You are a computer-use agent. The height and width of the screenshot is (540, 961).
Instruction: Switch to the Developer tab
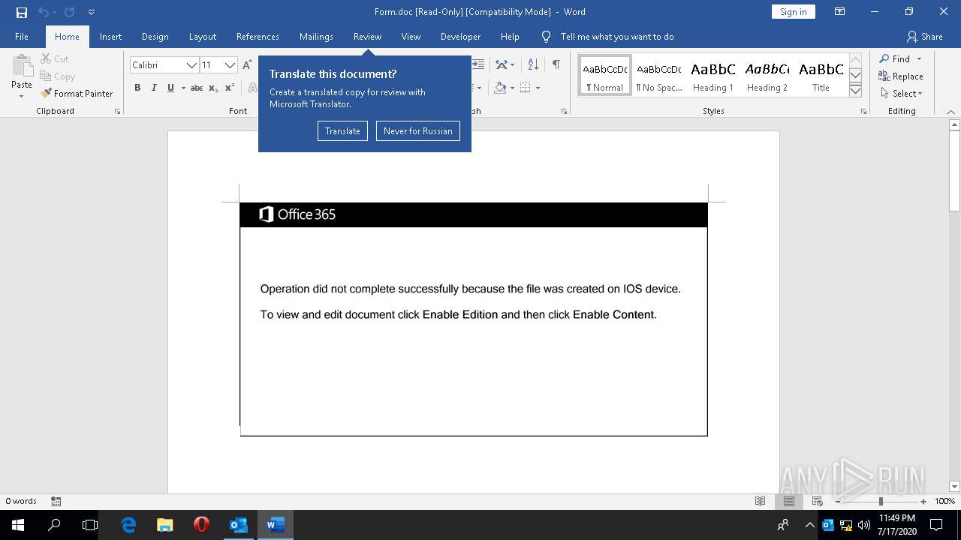click(x=460, y=37)
